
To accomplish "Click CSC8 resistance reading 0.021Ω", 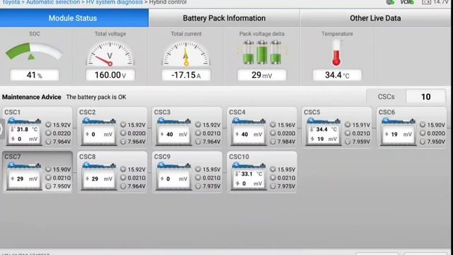I will 137,178.
